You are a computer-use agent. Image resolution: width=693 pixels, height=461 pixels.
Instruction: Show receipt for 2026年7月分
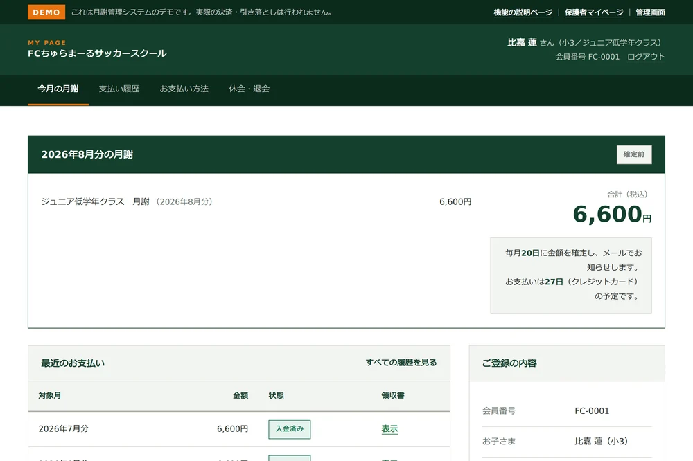point(389,428)
